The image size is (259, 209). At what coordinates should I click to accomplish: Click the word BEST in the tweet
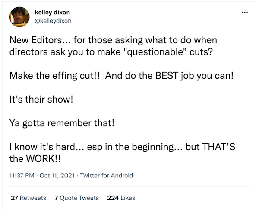[167, 76]
